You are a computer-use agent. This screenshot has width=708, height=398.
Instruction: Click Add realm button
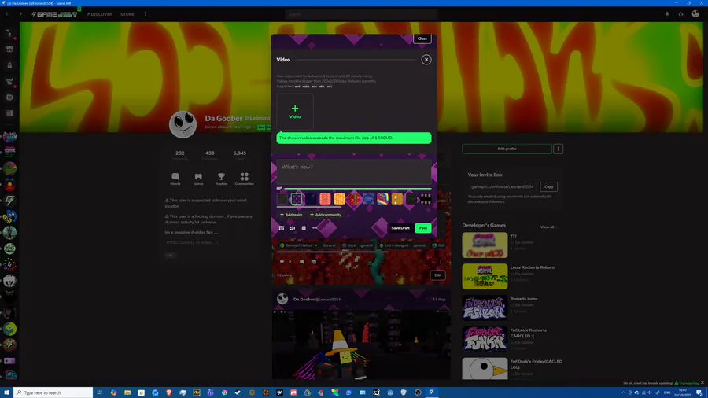pos(291,215)
